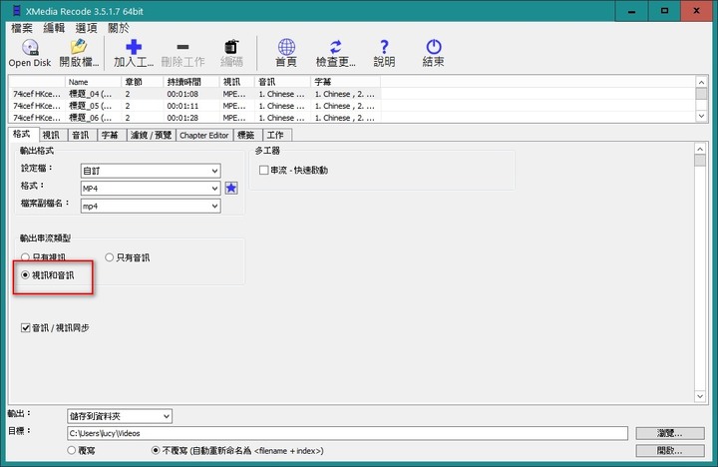The width and height of the screenshot is (718, 467).
Task: Add job with the blue plus icon
Action: click(134, 47)
